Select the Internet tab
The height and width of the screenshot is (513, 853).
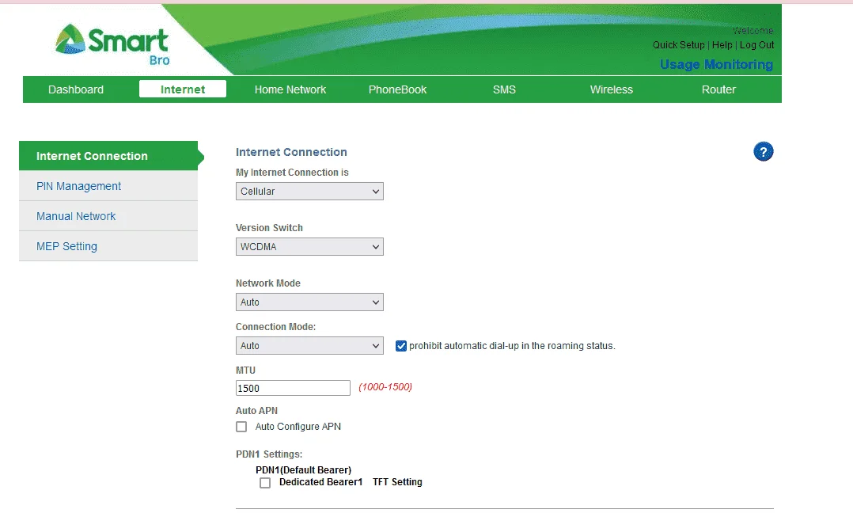[183, 89]
